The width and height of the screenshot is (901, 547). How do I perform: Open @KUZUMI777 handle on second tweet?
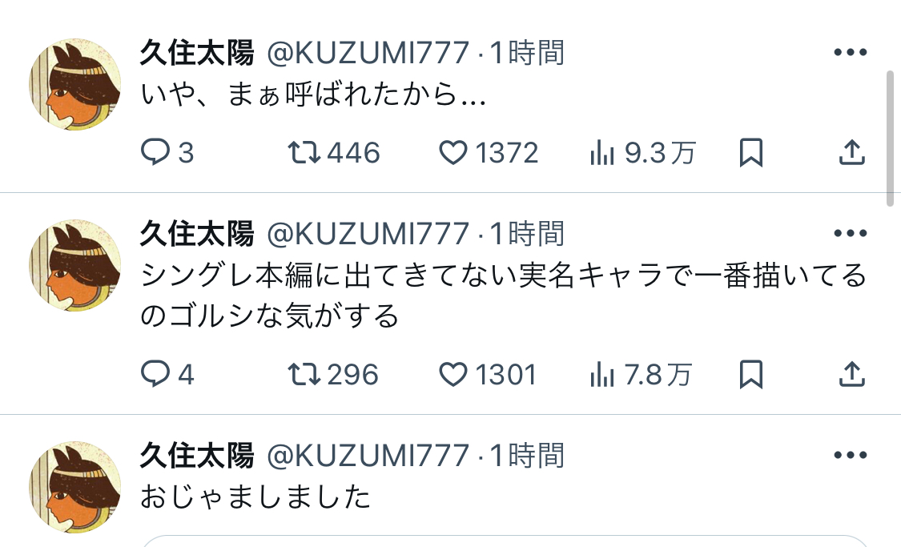click(367, 234)
